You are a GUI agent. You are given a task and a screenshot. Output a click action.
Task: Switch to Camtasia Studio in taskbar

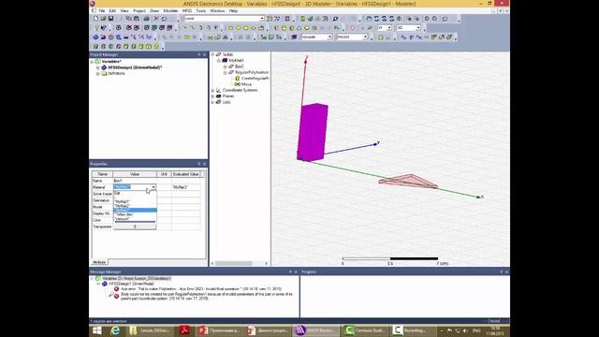pos(364,330)
